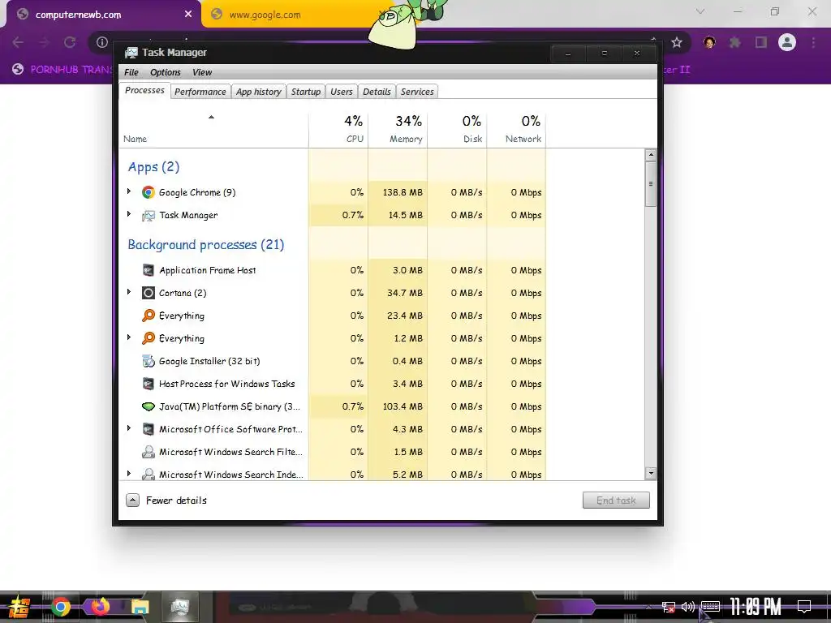
Task: Click Task Manager taskbar icon
Action: [x=179, y=607]
